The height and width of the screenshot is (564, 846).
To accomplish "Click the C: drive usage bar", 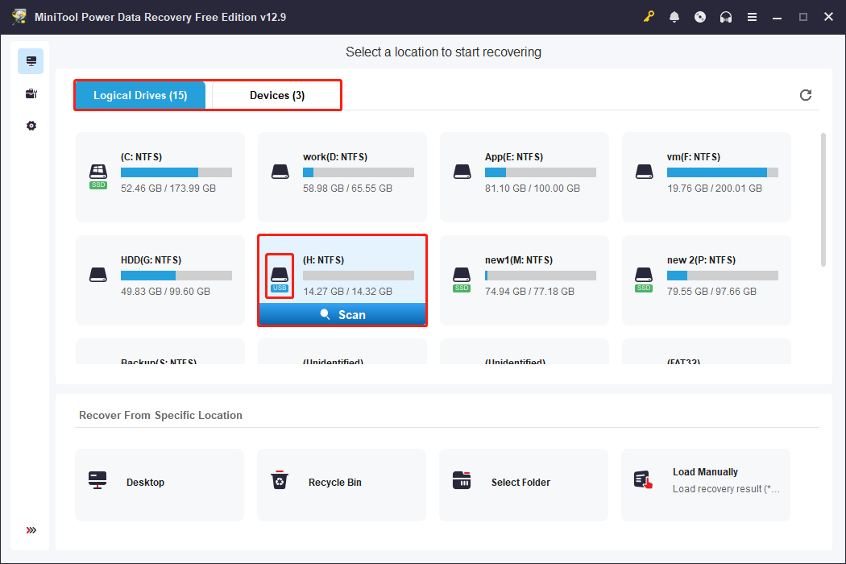I will [x=176, y=172].
